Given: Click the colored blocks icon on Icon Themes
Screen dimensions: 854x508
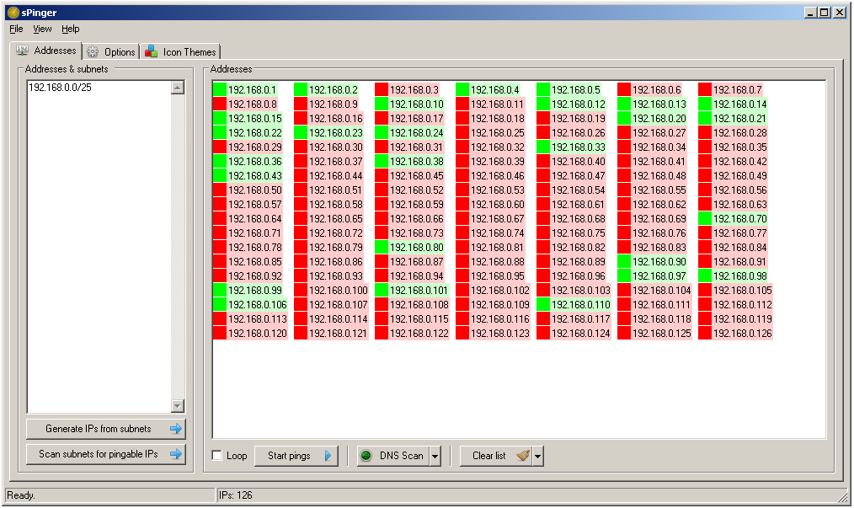Looking at the screenshot, I should tap(151, 51).
